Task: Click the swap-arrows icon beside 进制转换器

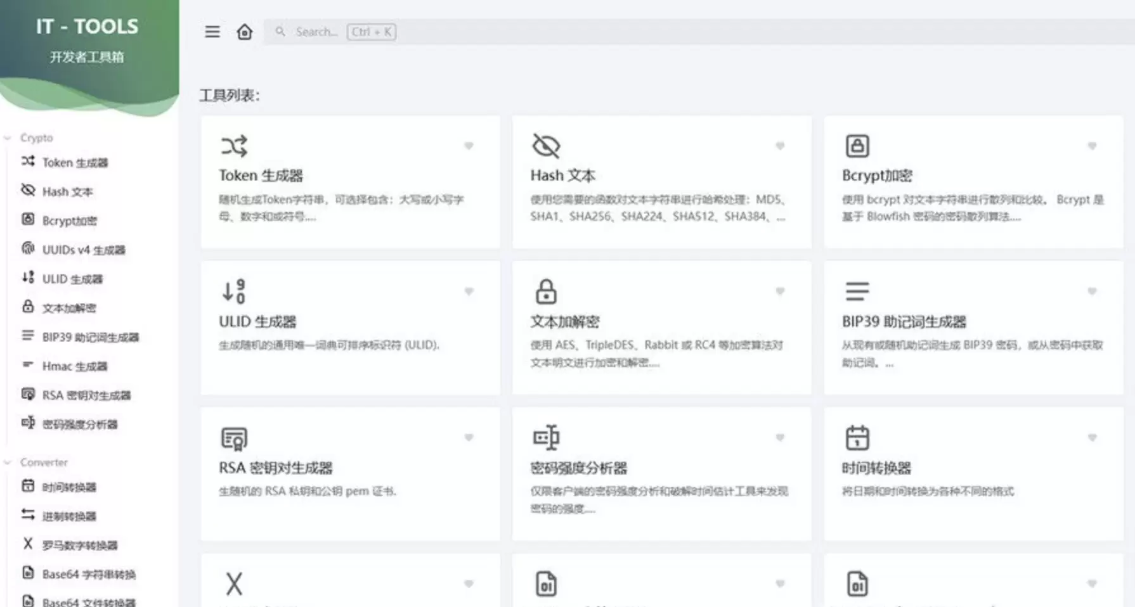Action: (x=28, y=514)
